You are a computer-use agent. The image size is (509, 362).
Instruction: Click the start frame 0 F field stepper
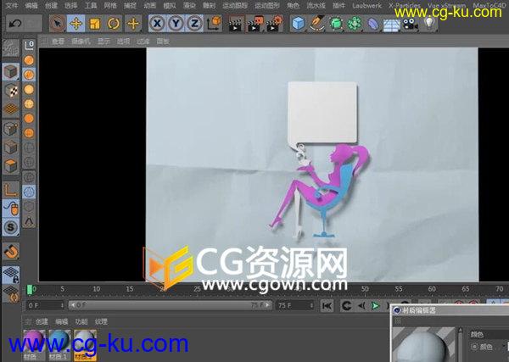coord(62,305)
